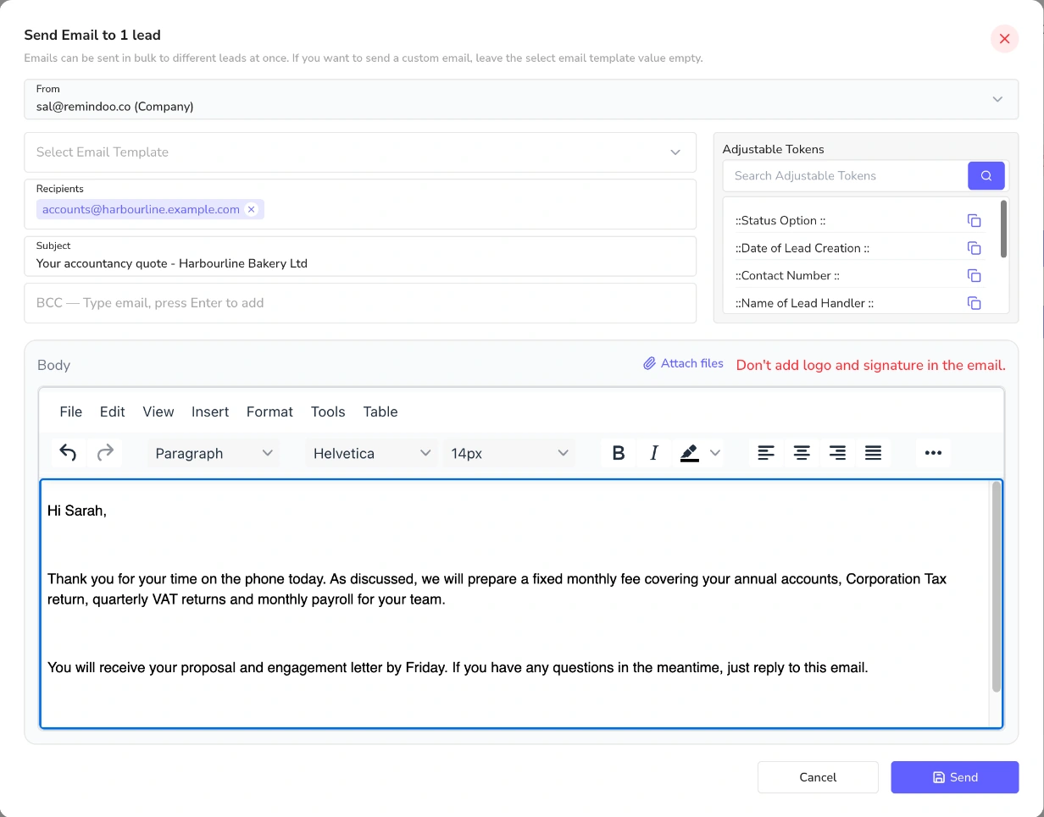The image size is (1044, 817).
Task: Apply the text highlight color
Action: click(x=689, y=453)
